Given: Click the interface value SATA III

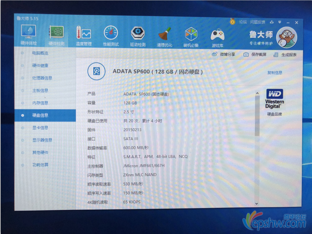Looking at the screenshot, I should 131,139.
